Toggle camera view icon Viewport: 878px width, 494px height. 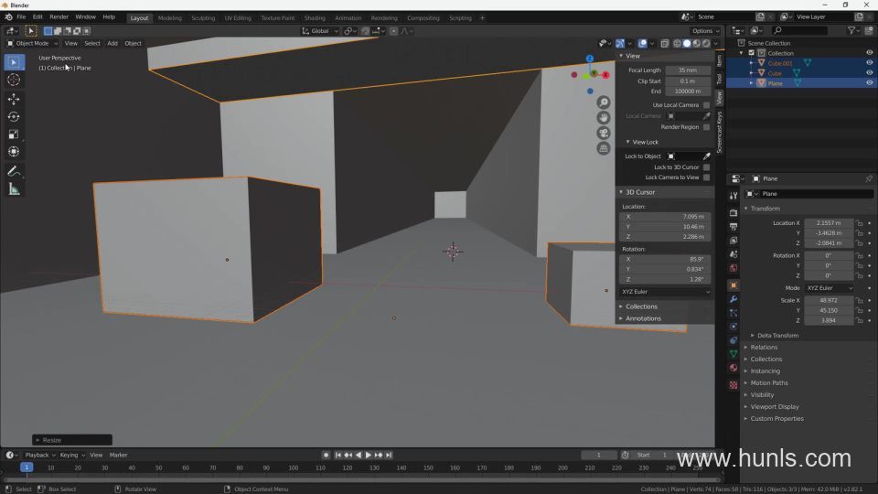(603, 133)
